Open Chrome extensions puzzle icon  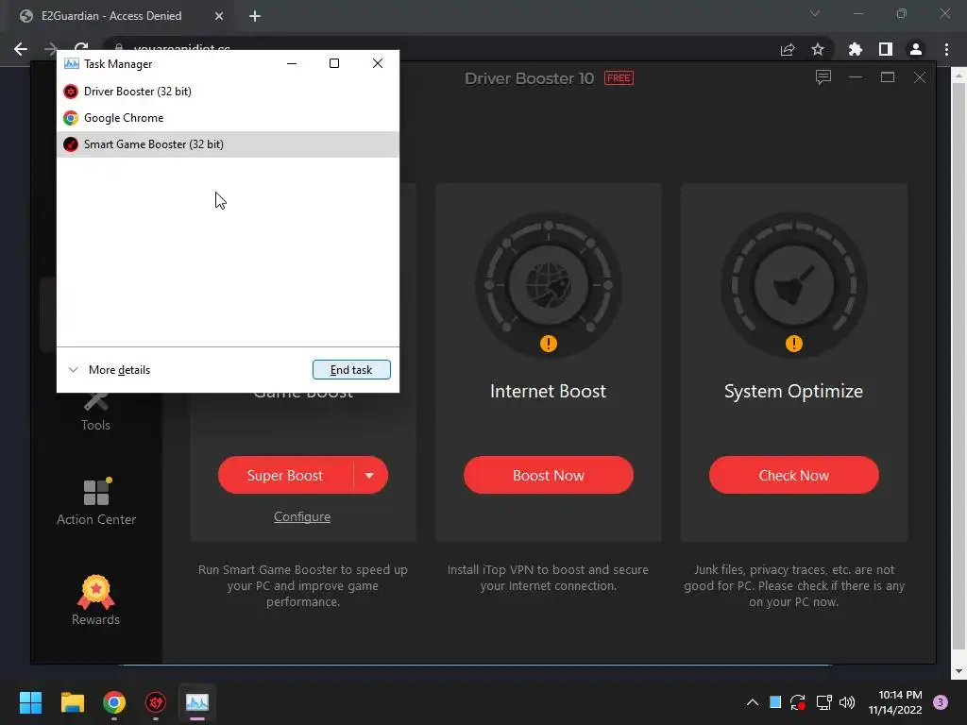point(856,49)
